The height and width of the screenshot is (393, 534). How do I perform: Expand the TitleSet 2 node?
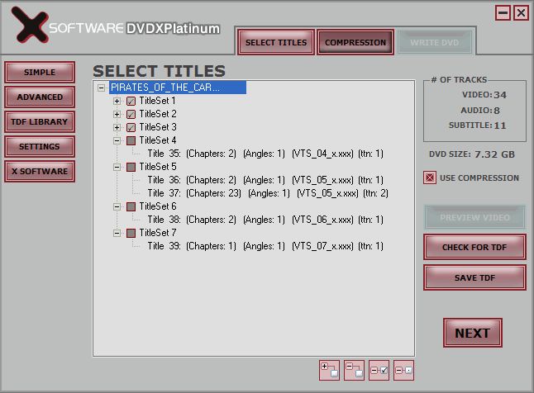click(x=117, y=114)
